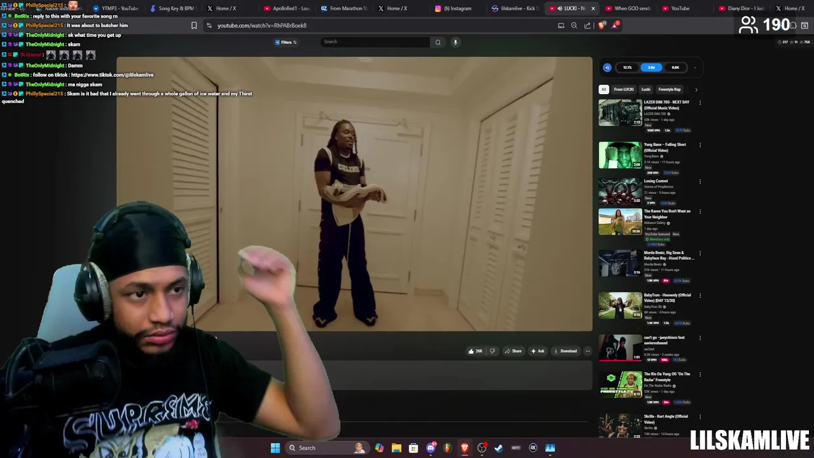Click the blue vidIQ circular icon
Image resolution: width=814 pixels, height=458 pixels.
(607, 67)
